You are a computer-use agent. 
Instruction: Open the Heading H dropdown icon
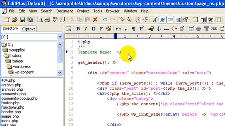click(141, 29)
